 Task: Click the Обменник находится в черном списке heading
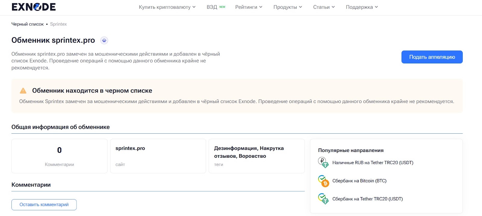(x=92, y=91)
